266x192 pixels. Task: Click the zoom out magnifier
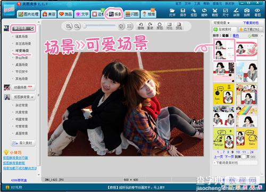click(x=77, y=26)
